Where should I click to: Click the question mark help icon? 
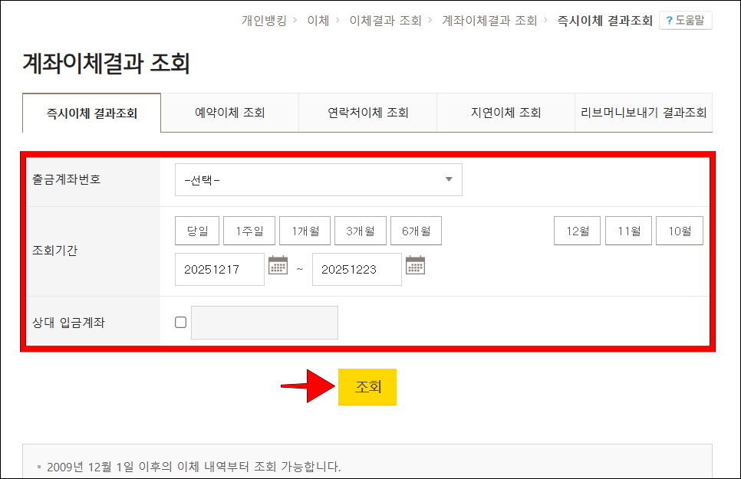coord(670,21)
